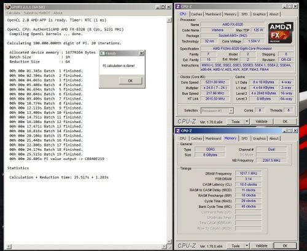The width and height of the screenshot is (307, 251).
Task: Switch to SPD tab in top CPU-Z
Action: tap(244, 14)
